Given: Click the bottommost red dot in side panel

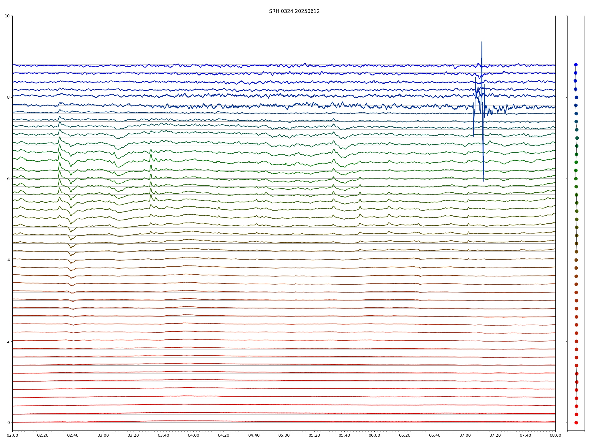Looking at the screenshot, I should pos(576,423).
